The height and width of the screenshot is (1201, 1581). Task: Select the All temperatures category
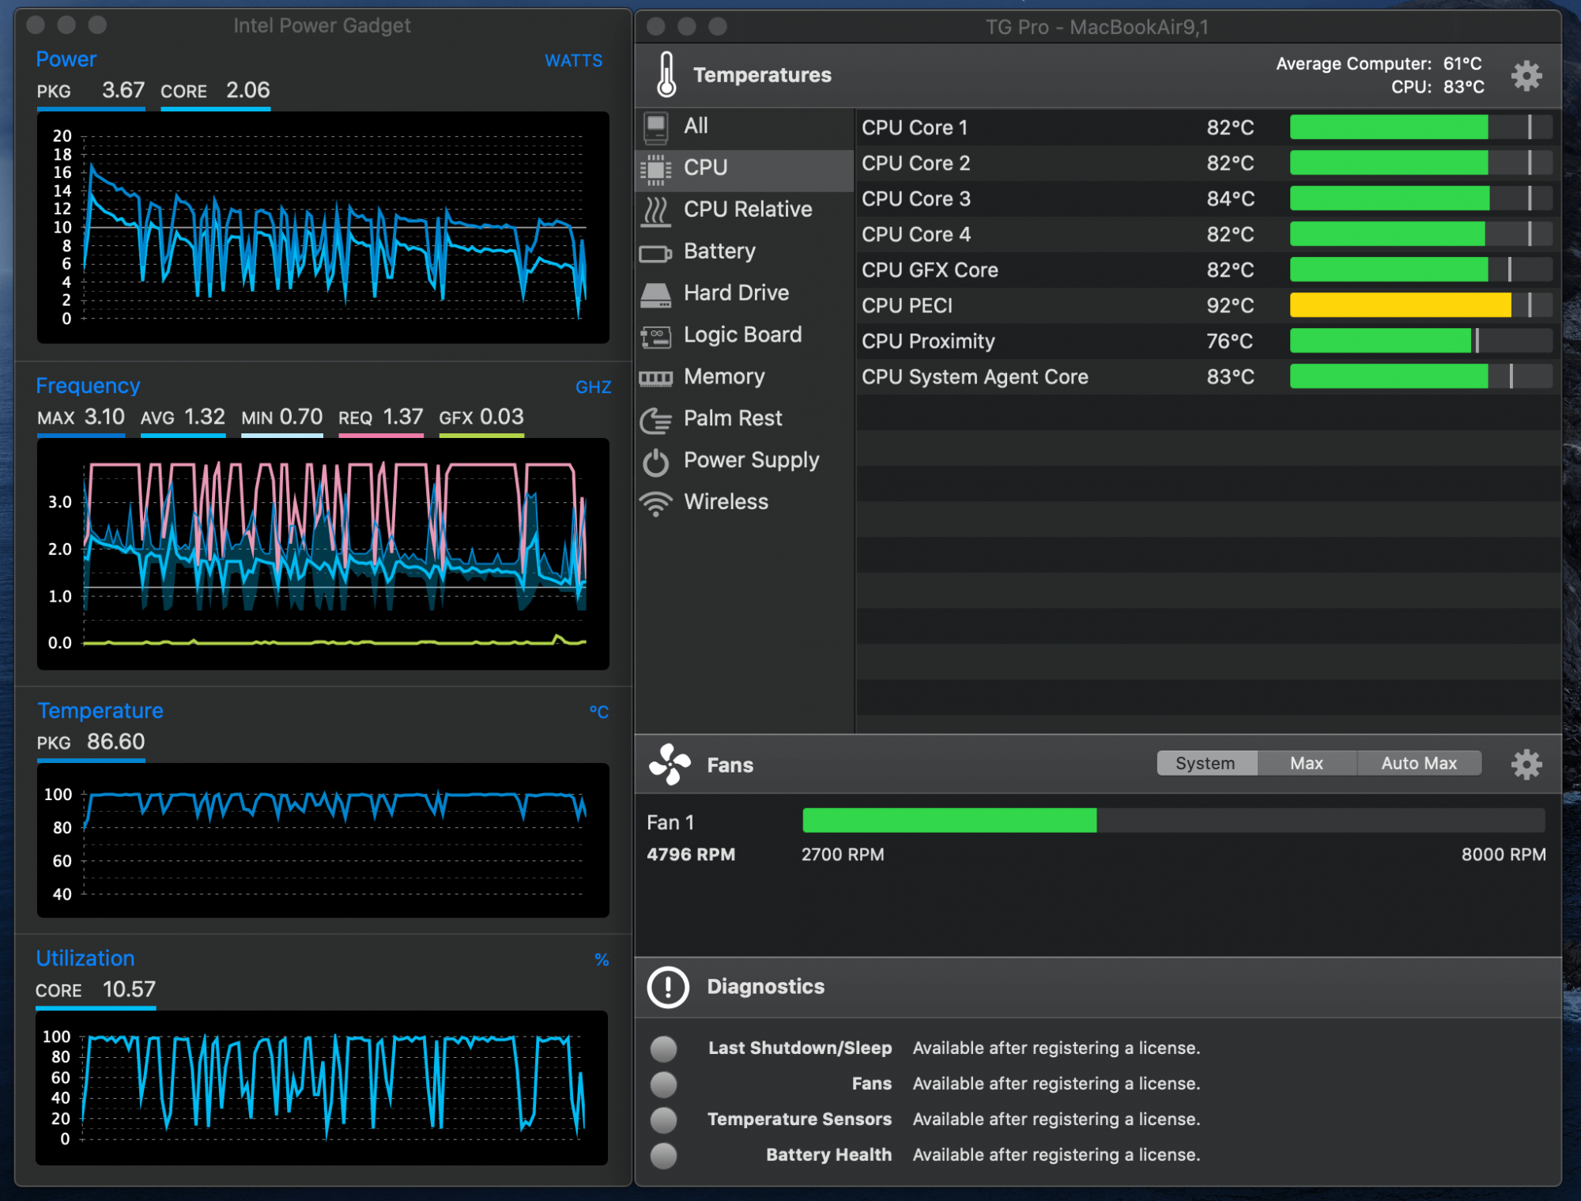click(x=696, y=127)
